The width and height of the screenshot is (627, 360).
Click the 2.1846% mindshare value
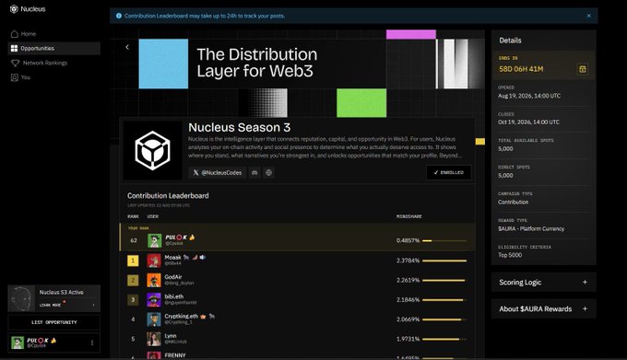(x=408, y=300)
